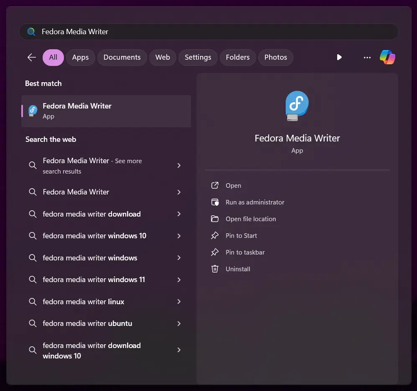Image resolution: width=417 pixels, height=391 pixels.
Task: Click the play arrow next to Photos
Action: coord(339,57)
